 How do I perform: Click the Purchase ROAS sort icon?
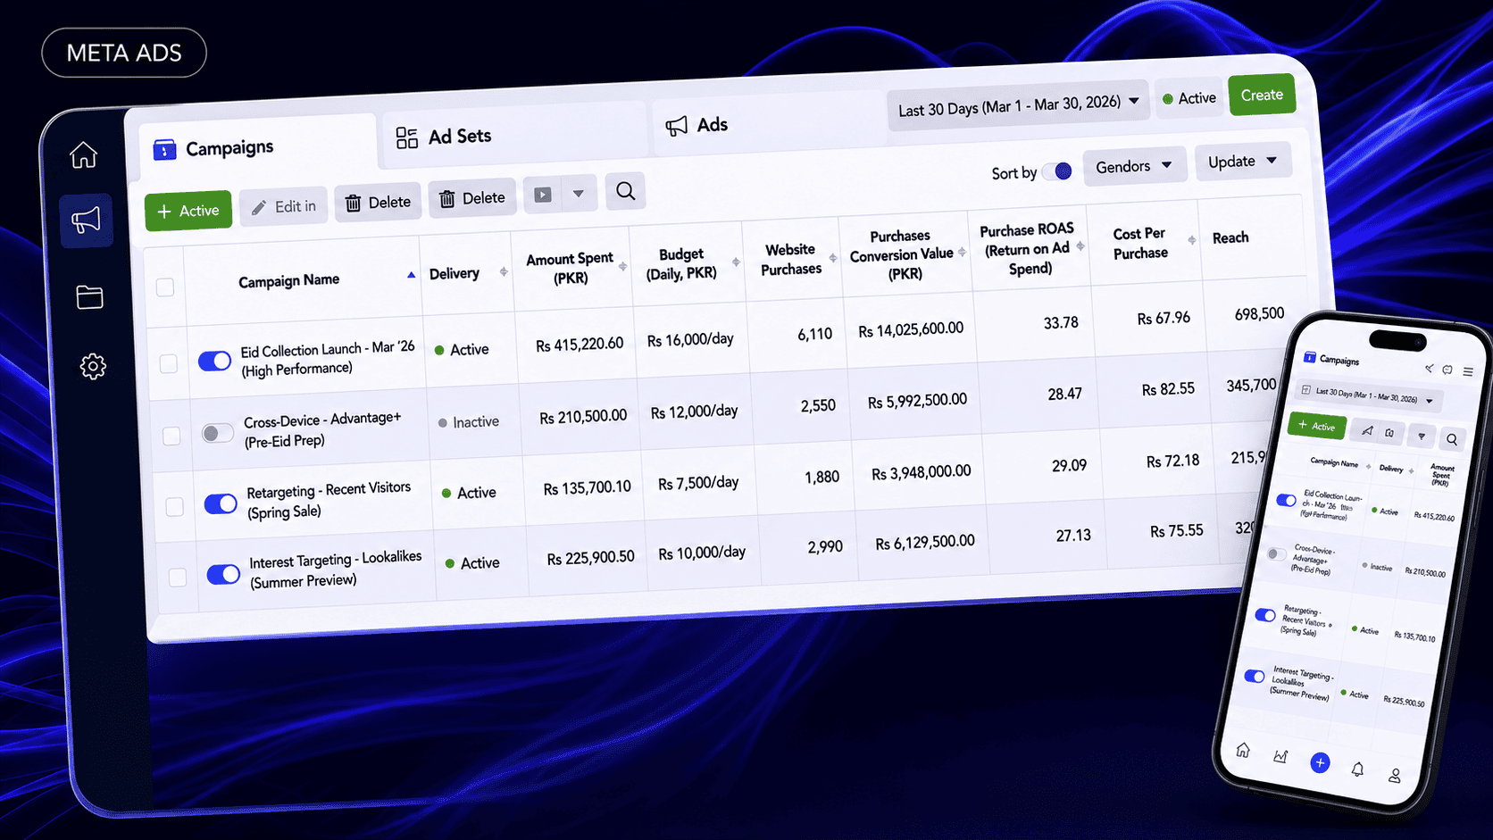1080,246
